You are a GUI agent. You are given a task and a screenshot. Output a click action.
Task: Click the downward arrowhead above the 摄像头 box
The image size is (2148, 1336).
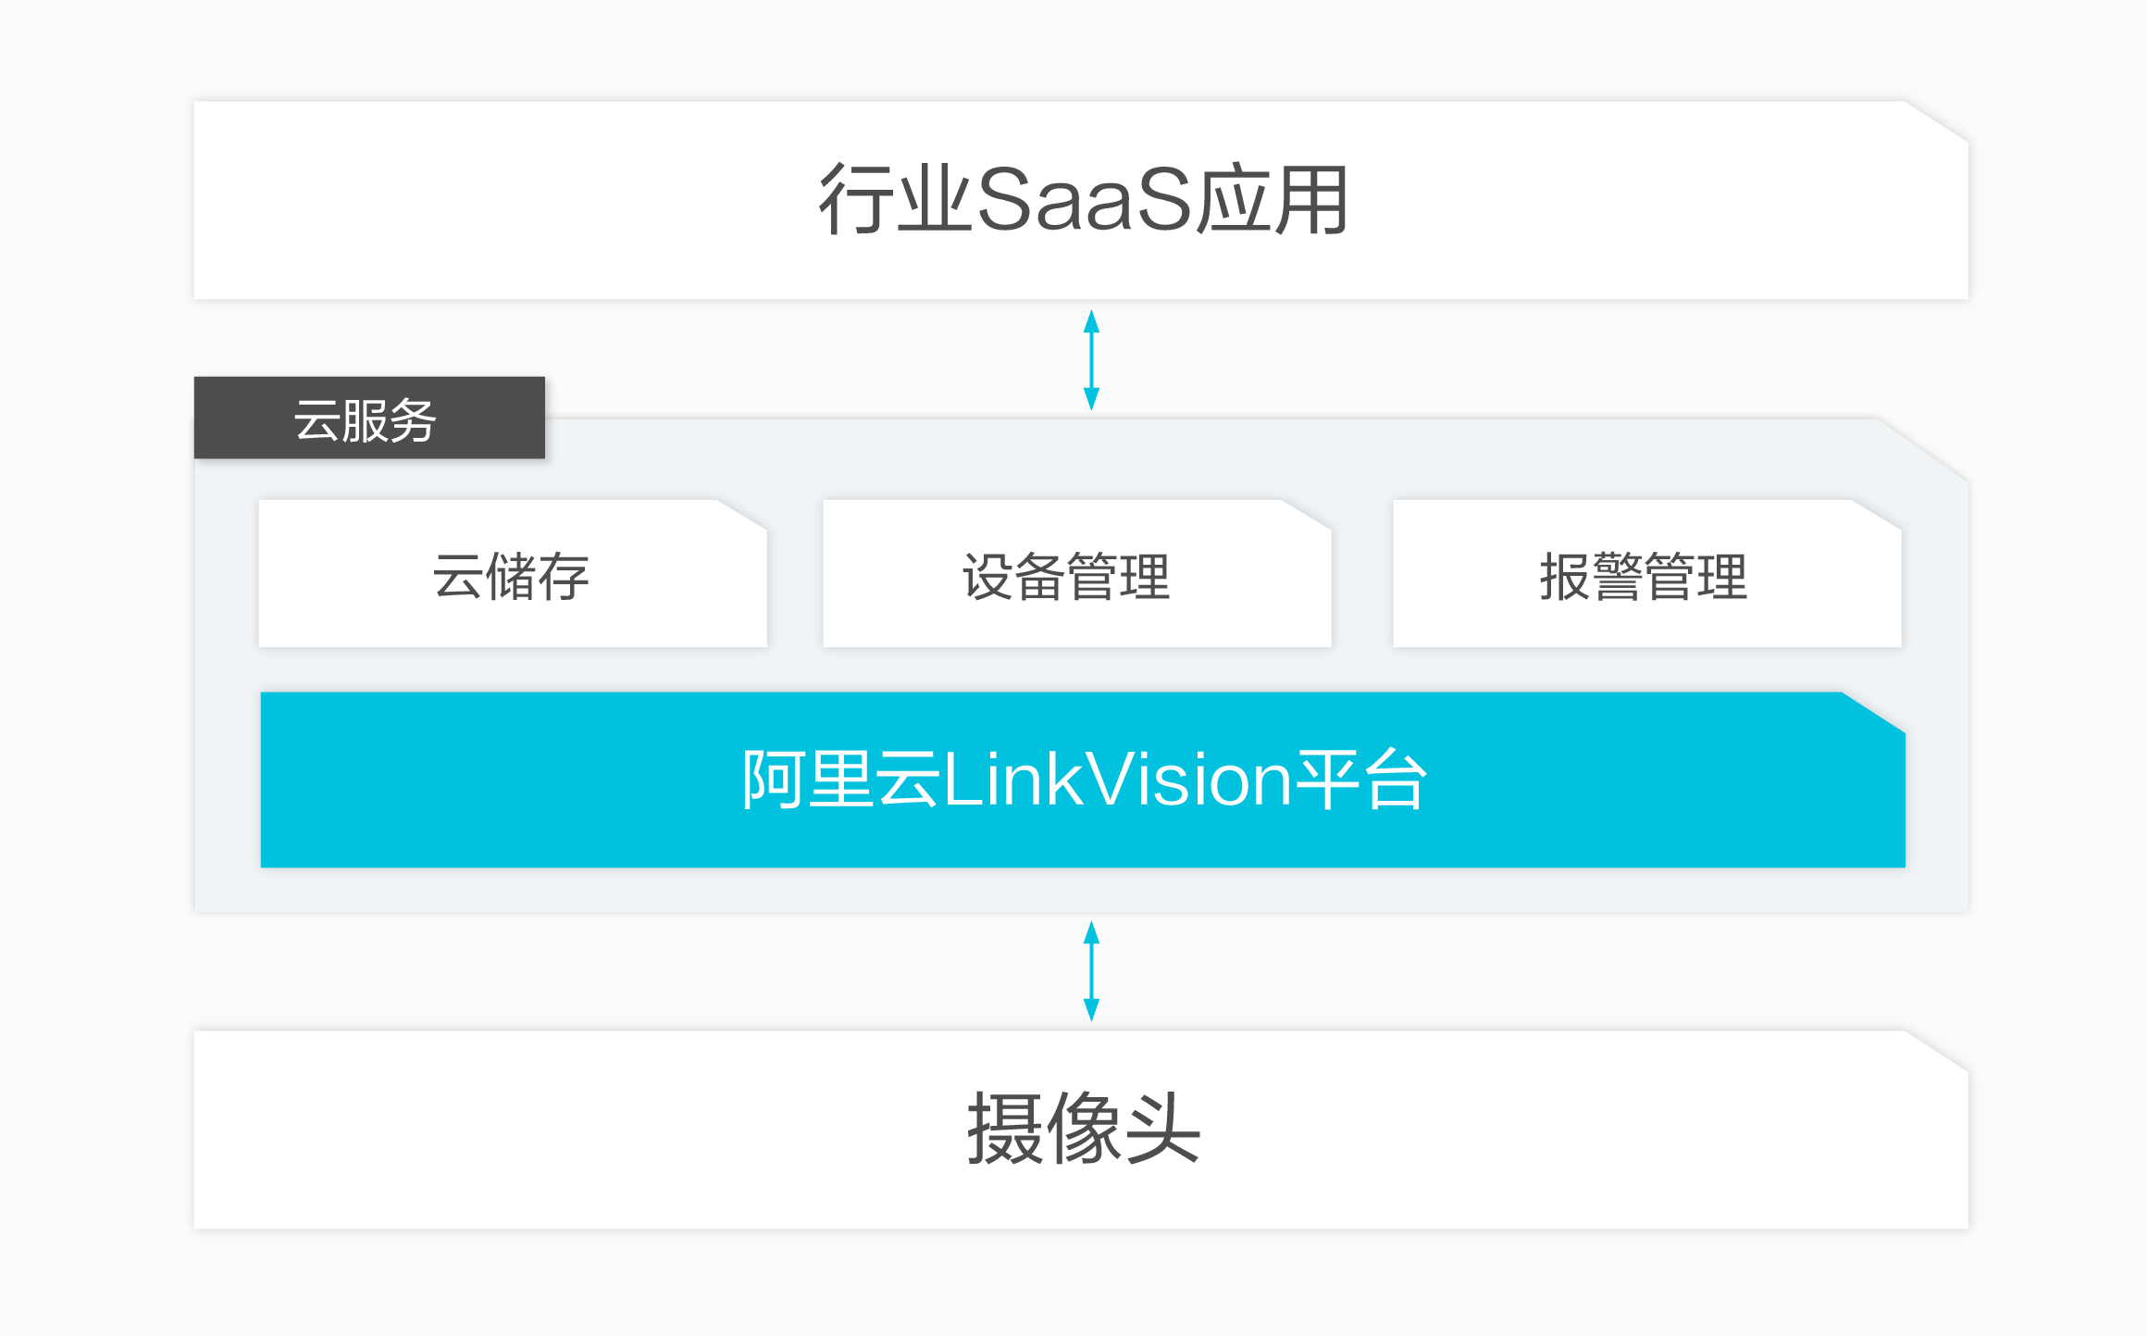[x=1092, y=1010]
